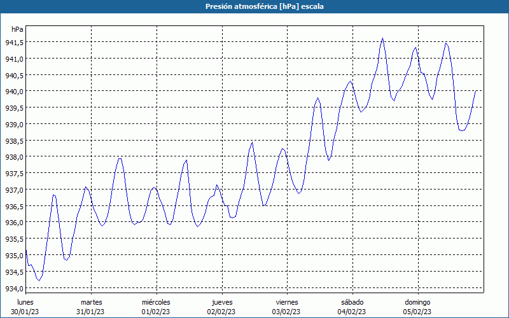Select the 938,5 axis value
This screenshot has height=318, width=509.
pyautogui.click(x=14, y=141)
